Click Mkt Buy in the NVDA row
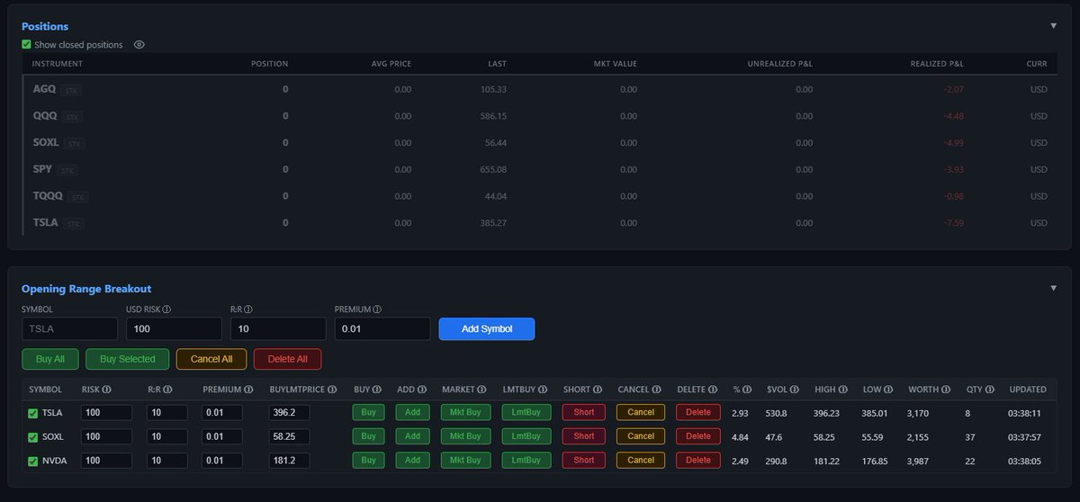 click(x=465, y=460)
